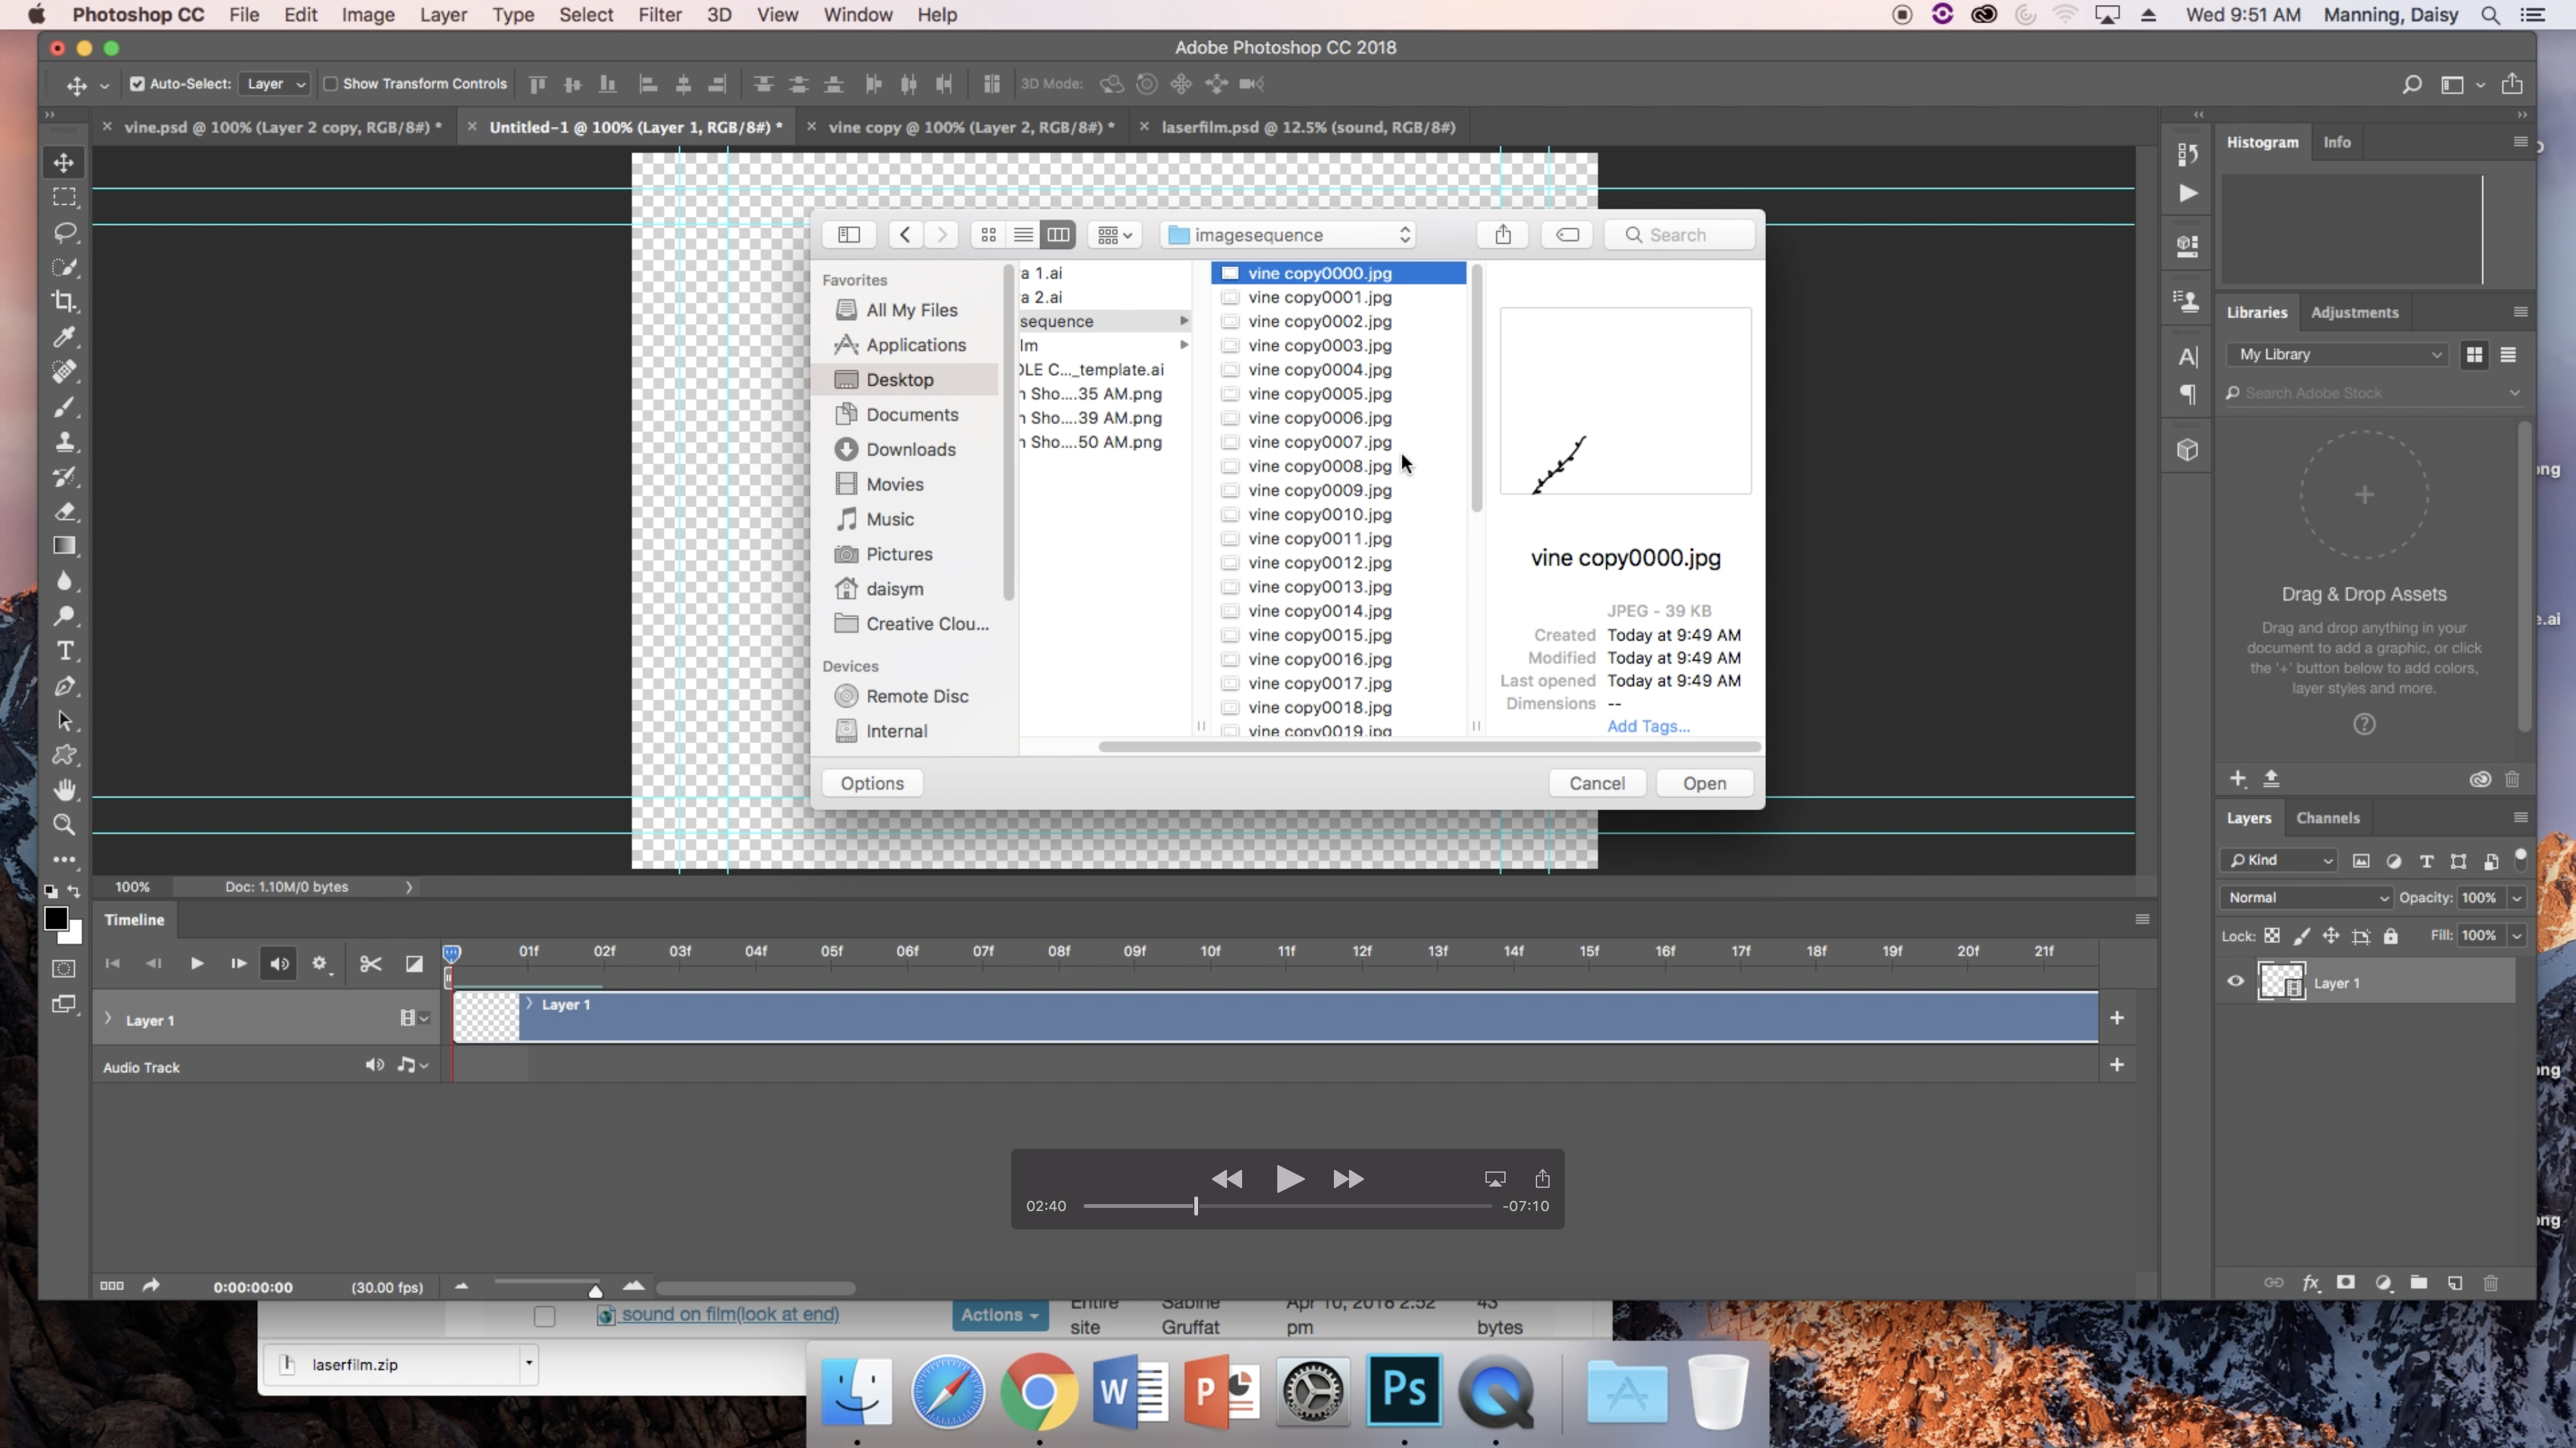The image size is (2576, 1448).
Task: Select the Crop tool
Action: tap(64, 302)
